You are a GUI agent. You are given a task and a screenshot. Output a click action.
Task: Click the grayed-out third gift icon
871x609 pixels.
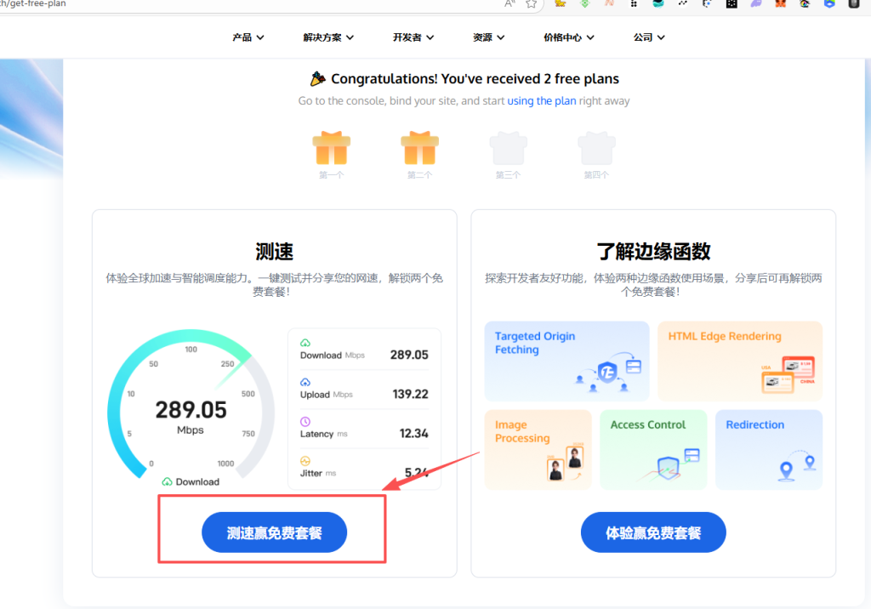coord(508,149)
